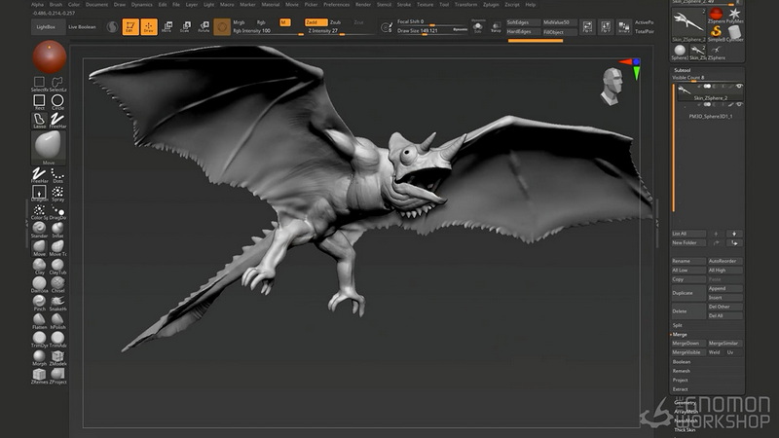Select the DragRect stroke type

pyautogui.click(x=39, y=193)
